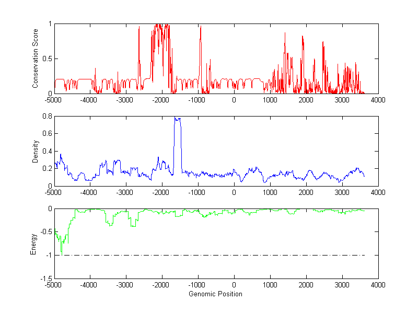Click the green energy dip near -2800
The image size is (418, 313).
[x=133, y=225]
